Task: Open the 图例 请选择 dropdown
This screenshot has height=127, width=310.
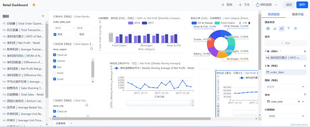Action: 286,87
